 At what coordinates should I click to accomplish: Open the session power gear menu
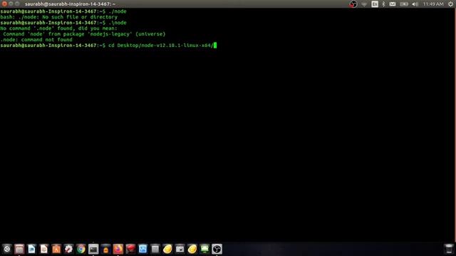450,4
